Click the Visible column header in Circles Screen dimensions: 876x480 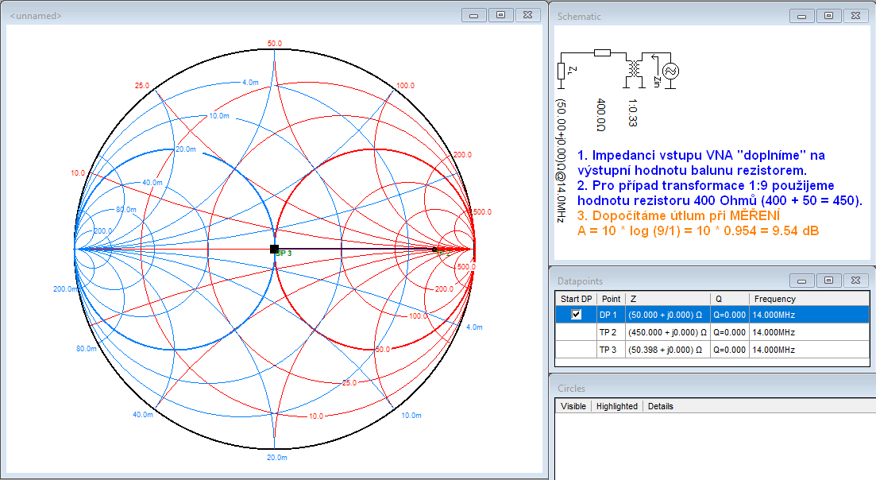[573, 406]
